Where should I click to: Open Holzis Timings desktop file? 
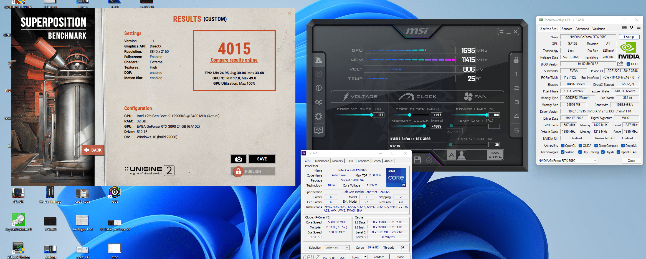pyautogui.click(x=50, y=195)
